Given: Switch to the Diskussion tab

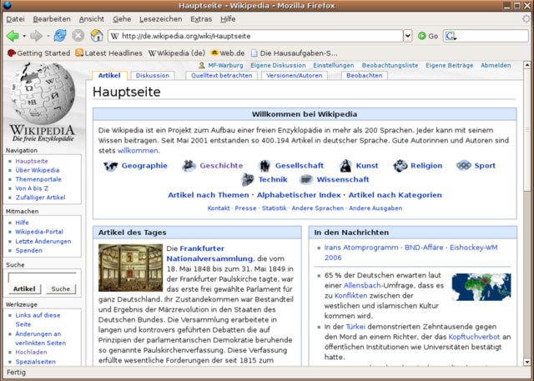Looking at the screenshot, I should click(153, 76).
